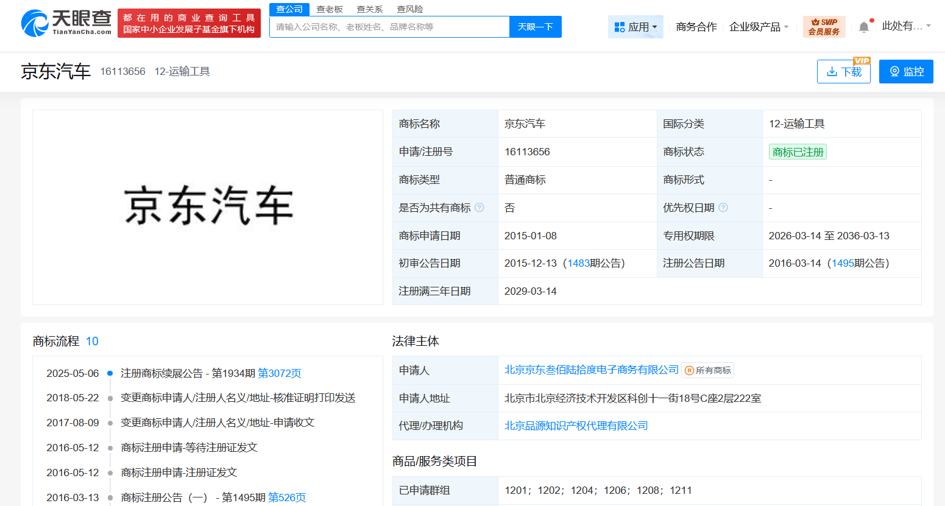945x506 pixels.
Task: Click the 所有商标 badge next to applicant
Action: click(x=708, y=370)
